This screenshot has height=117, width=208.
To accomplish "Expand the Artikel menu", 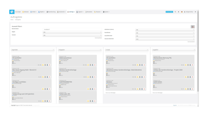I will [33, 12].
